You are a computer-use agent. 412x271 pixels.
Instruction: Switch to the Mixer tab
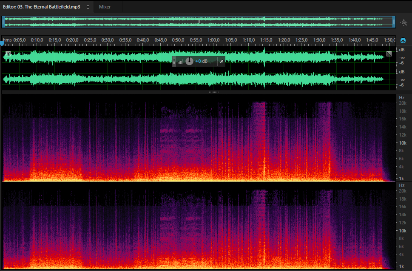point(105,7)
